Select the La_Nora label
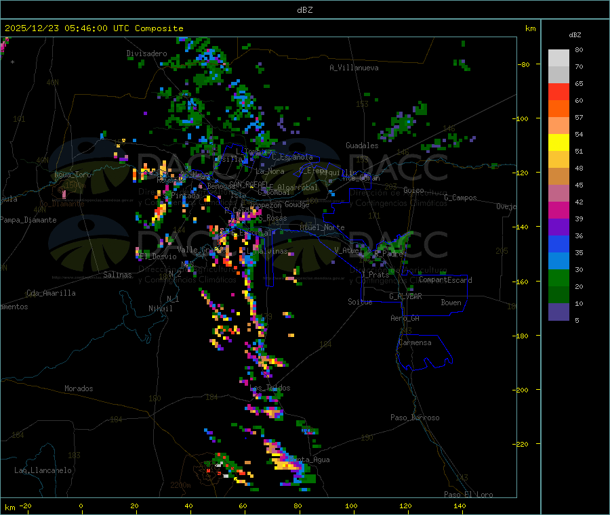Screen dimensions: 610x515 tap(270, 171)
